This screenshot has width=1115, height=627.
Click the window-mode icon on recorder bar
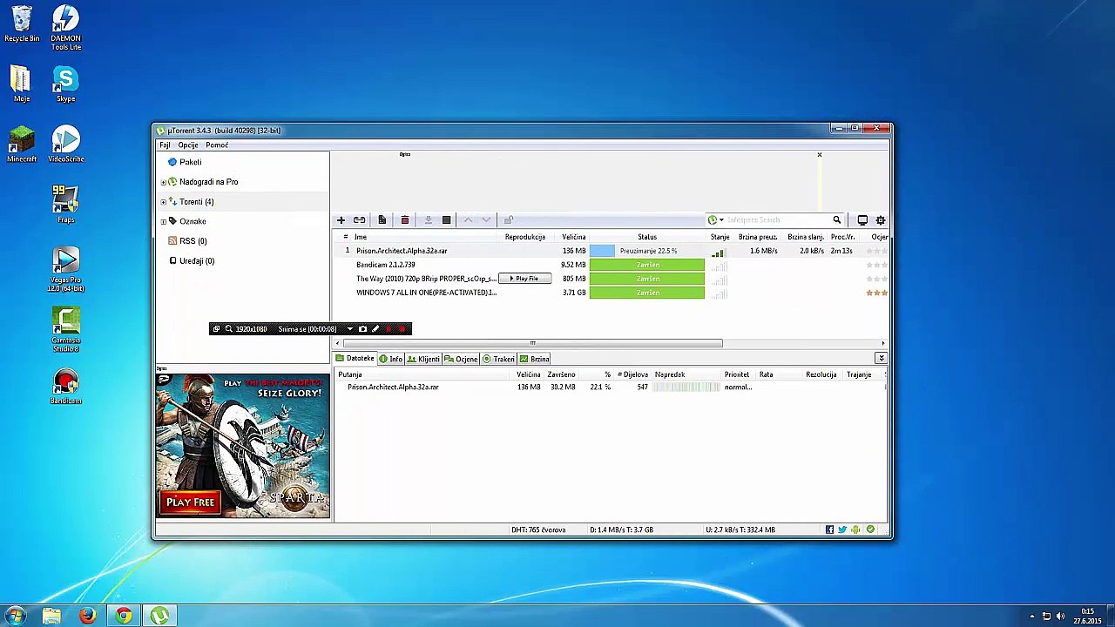217,329
